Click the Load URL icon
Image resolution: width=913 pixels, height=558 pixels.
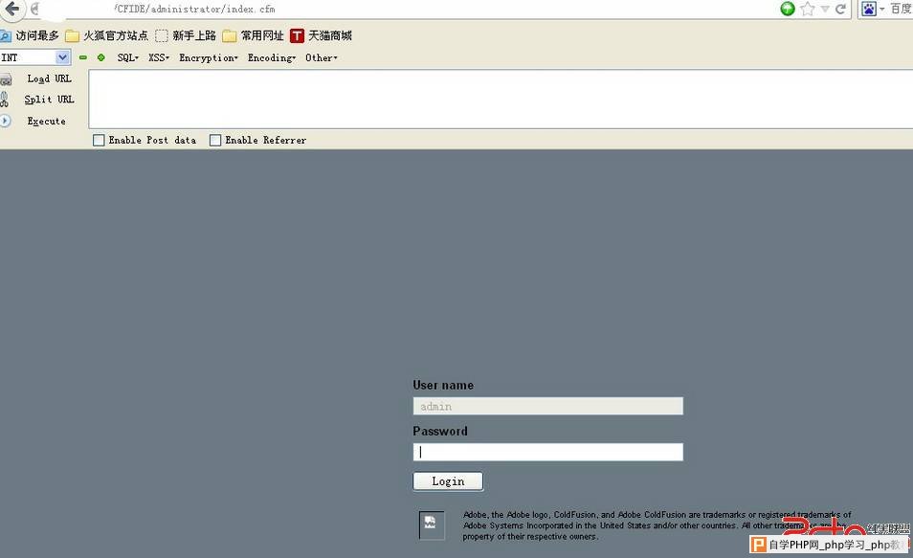pos(6,79)
